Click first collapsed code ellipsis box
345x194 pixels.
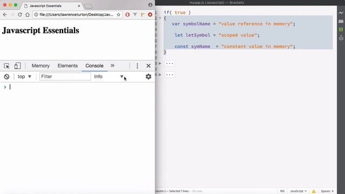pos(169,64)
